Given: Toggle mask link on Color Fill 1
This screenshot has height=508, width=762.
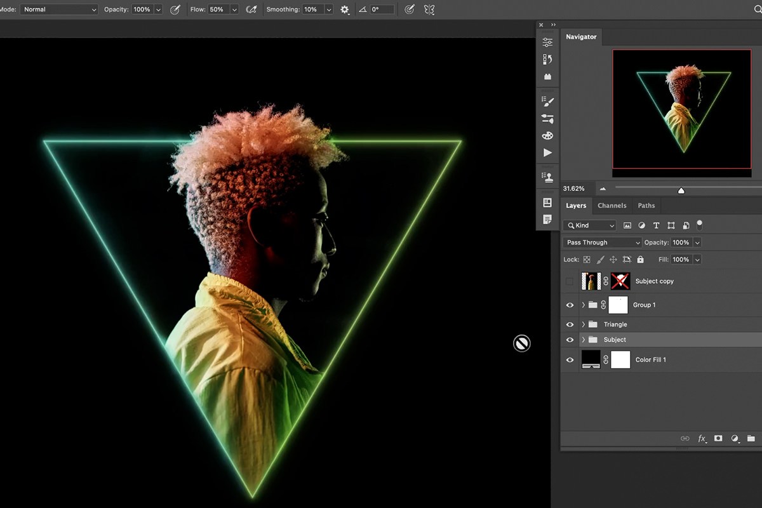Looking at the screenshot, I should coord(606,360).
